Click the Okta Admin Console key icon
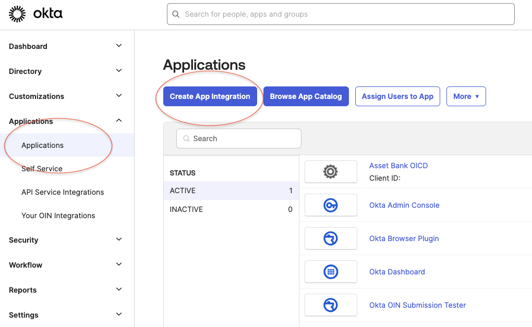Viewport: 532px width, 327px height. pyautogui.click(x=331, y=205)
